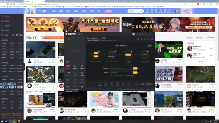
Task: Open the zard1991 stream thumbnail
Action: click(x=41, y=74)
